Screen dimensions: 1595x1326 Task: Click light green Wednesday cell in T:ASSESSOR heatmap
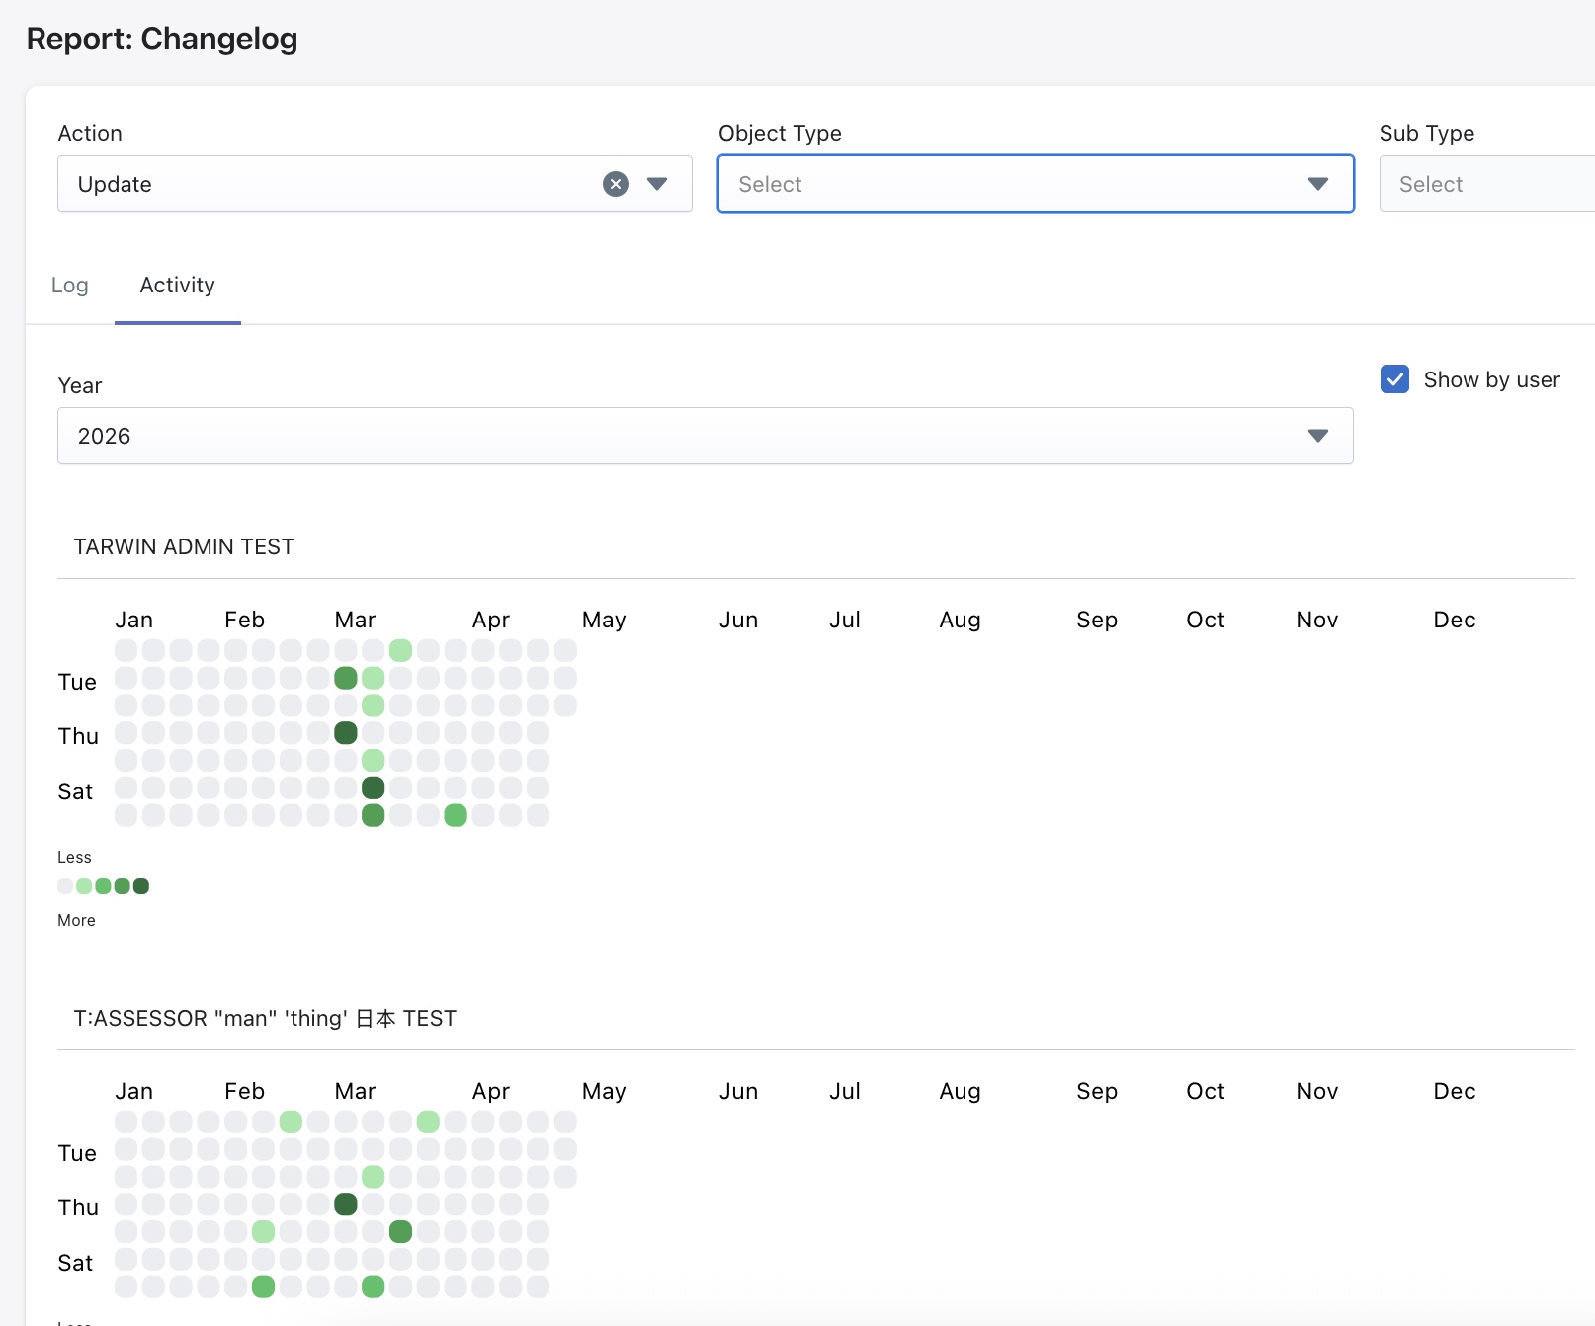(x=373, y=1177)
